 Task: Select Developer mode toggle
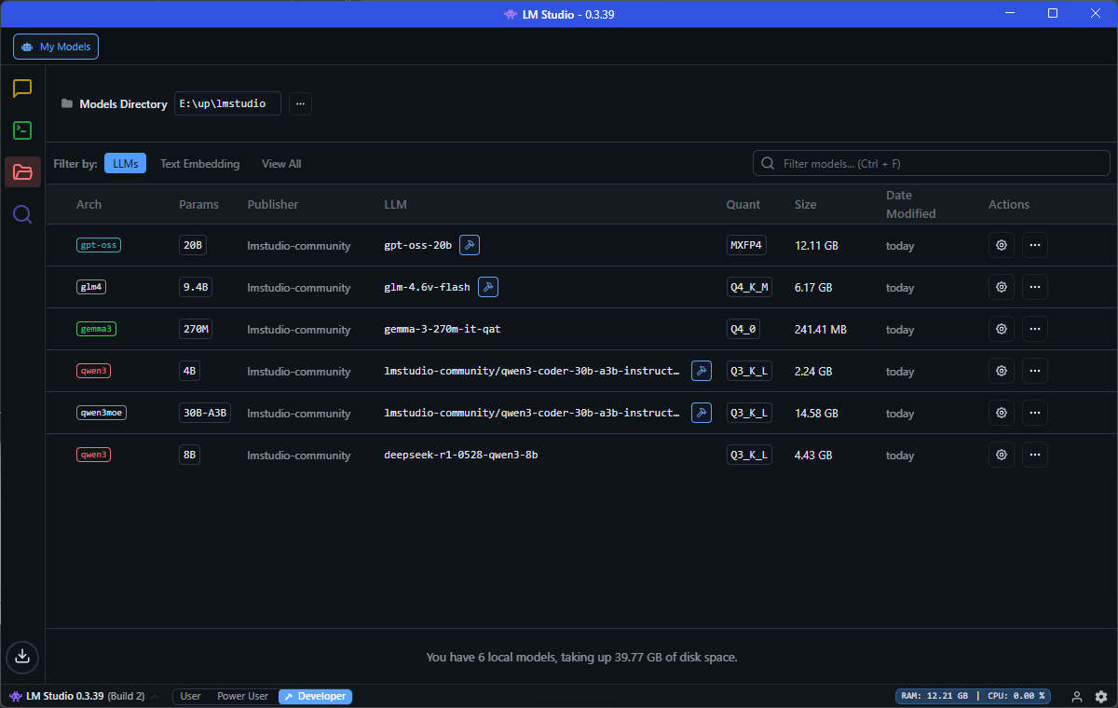point(315,696)
